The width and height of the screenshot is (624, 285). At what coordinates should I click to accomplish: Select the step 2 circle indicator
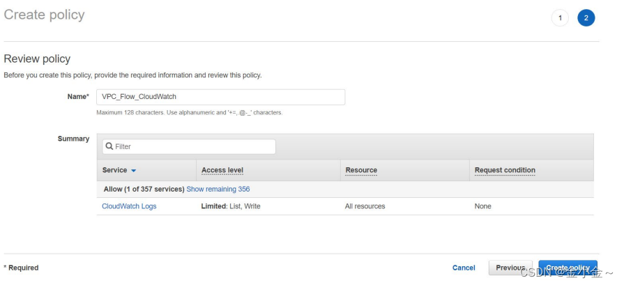(x=586, y=19)
